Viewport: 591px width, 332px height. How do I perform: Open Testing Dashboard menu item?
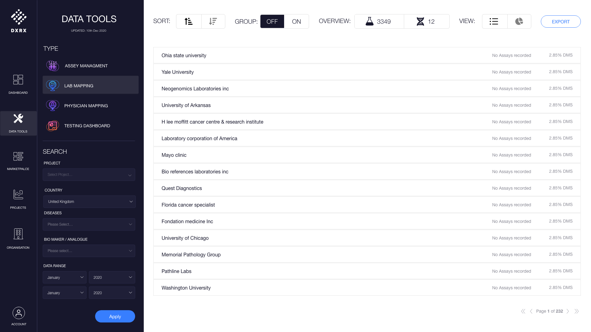(x=87, y=126)
